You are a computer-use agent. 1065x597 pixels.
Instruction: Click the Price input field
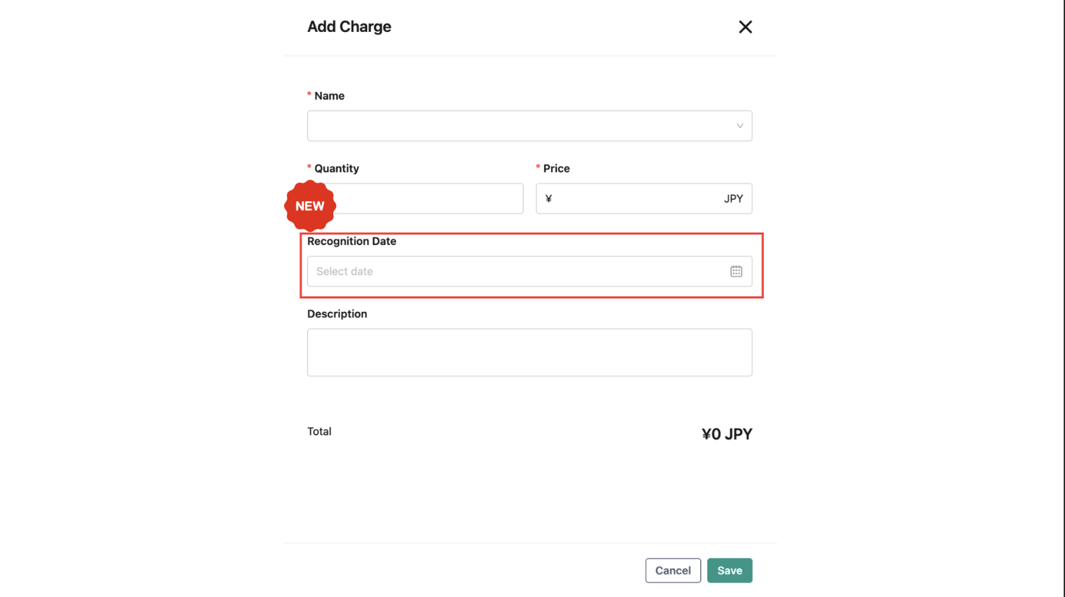[x=640, y=198]
